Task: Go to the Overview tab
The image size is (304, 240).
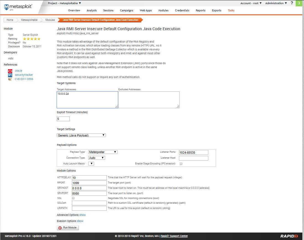Action: point(74,11)
